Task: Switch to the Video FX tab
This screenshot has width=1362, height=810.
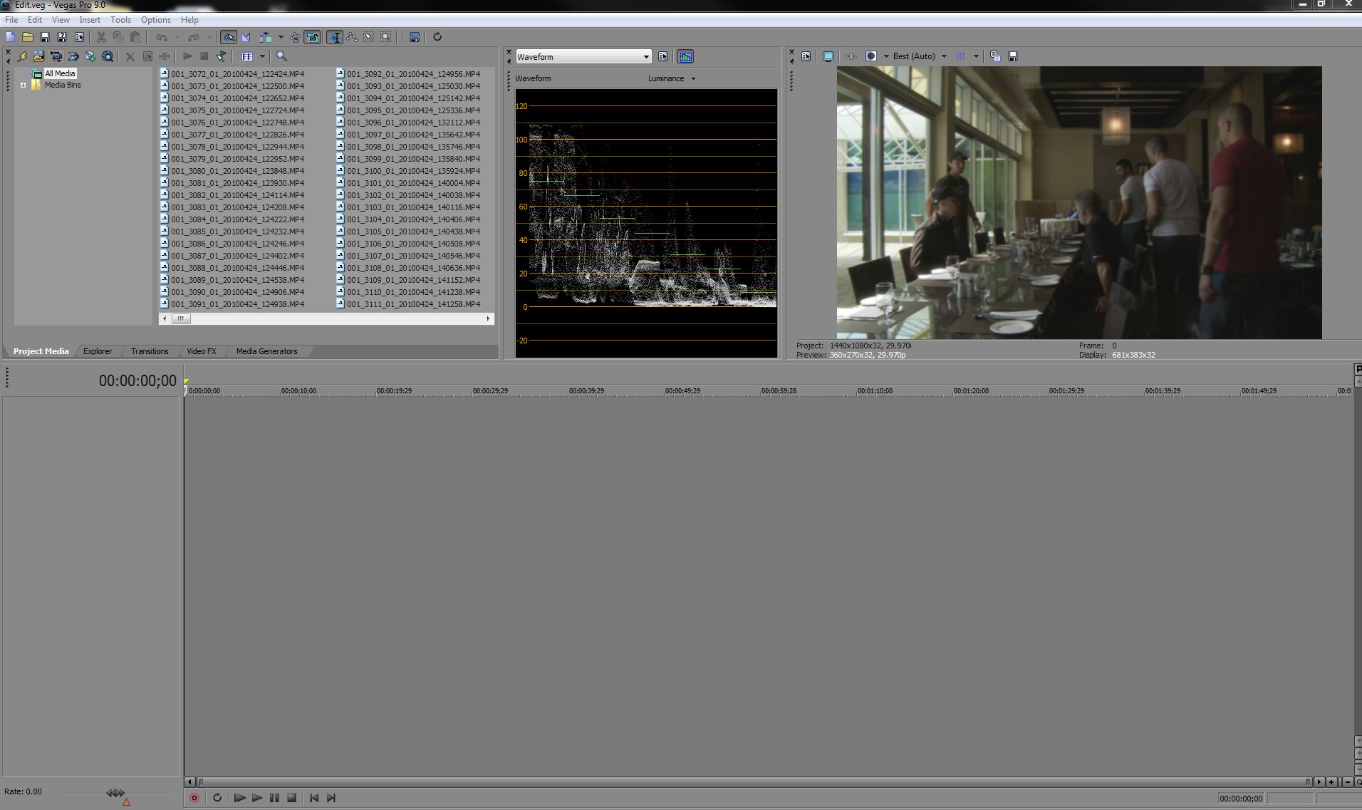Action: 201,351
